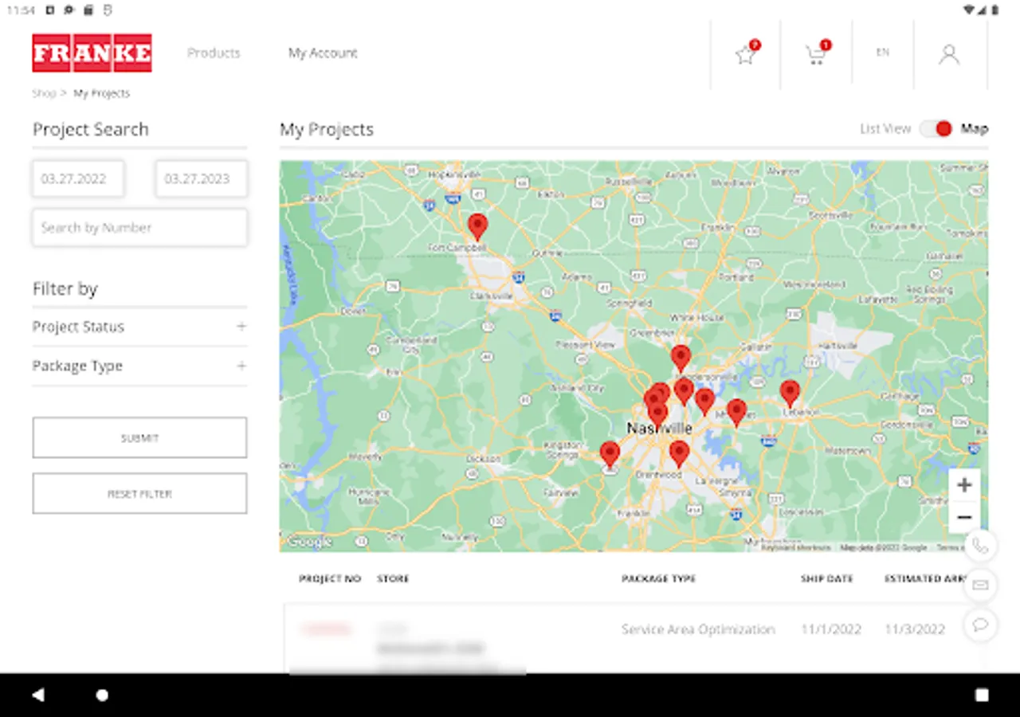Image resolution: width=1020 pixels, height=717 pixels.
Task: Open the Products menu
Action: 214,53
